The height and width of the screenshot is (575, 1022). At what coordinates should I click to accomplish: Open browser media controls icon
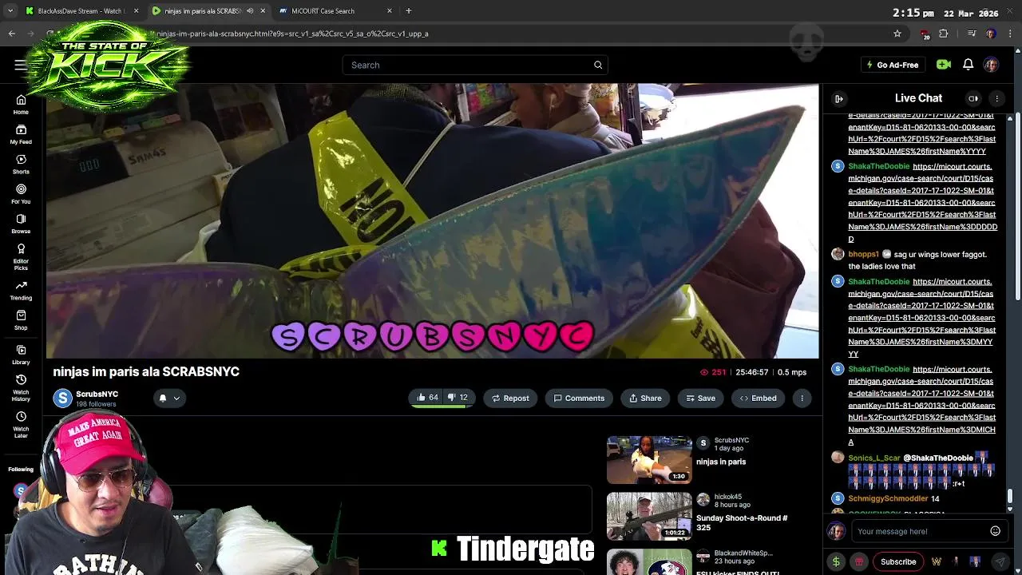tap(971, 34)
